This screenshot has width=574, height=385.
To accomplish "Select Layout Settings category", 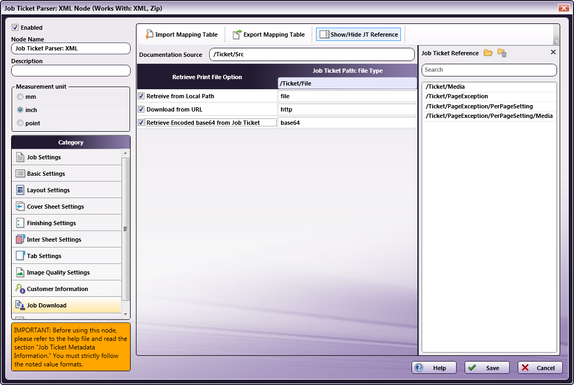I will [x=66, y=190].
